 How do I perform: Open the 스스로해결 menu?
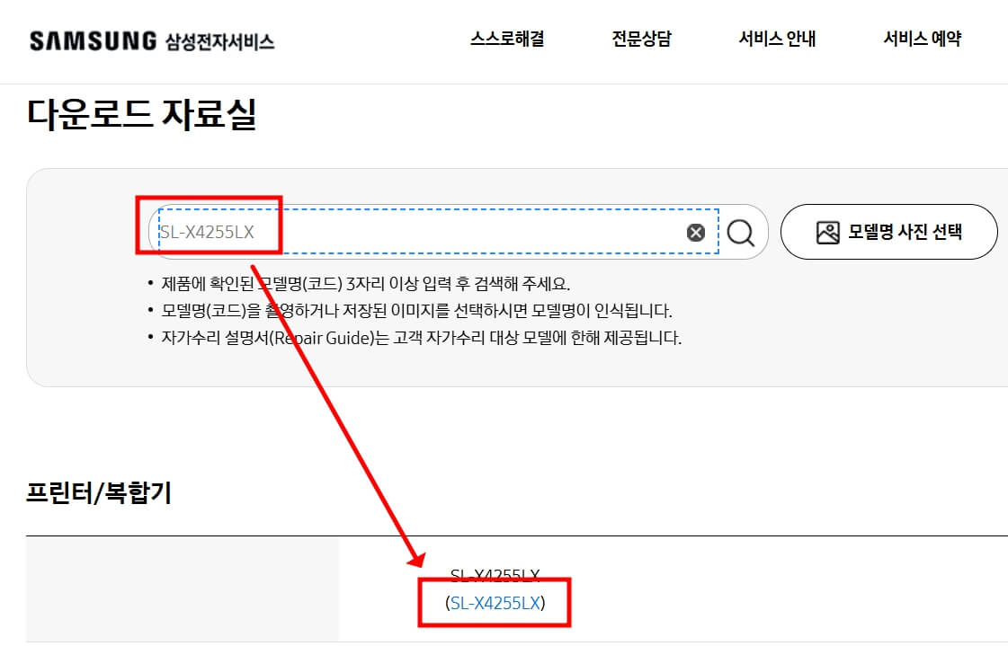[x=508, y=40]
